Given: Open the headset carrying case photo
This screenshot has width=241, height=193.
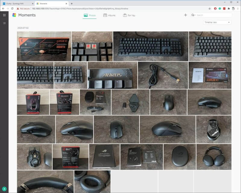Looking at the screenshot, I should (180, 157).
